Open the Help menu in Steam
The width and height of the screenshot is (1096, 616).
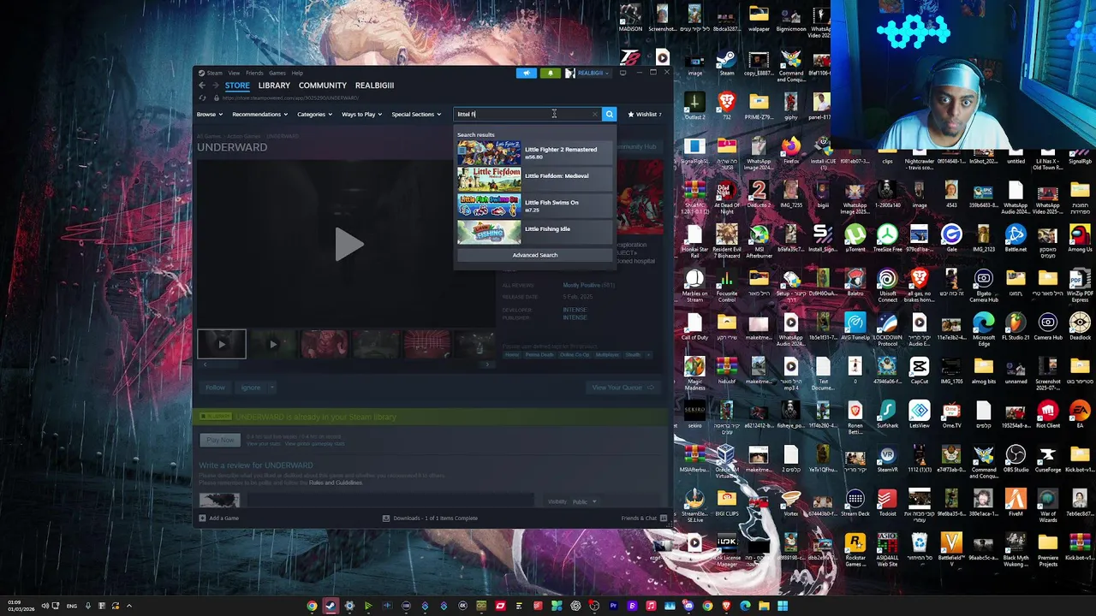(297, 73)
